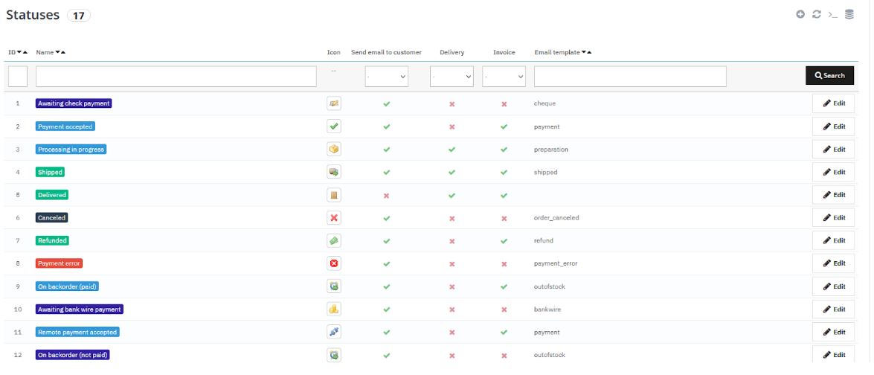Click the Payment error red circle icon

(x=334, y=263)
